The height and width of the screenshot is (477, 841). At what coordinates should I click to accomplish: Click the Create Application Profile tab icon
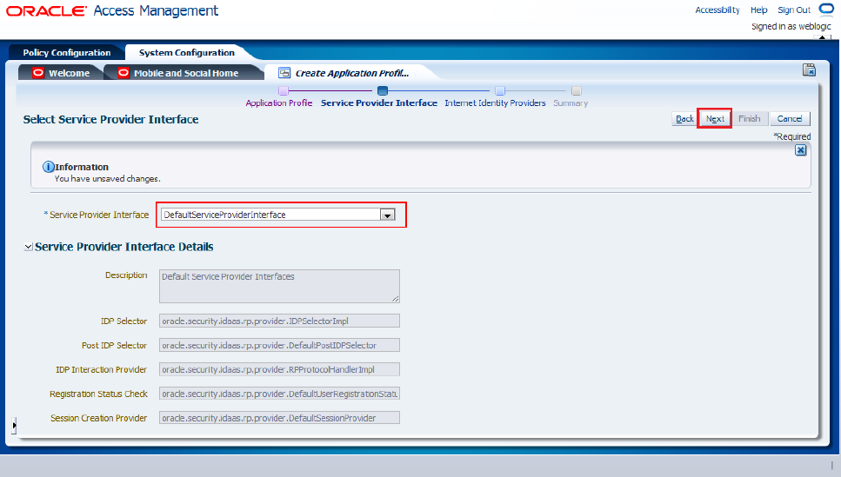(284, 73)
